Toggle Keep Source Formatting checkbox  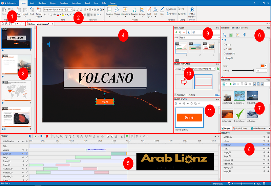[175, 95]
